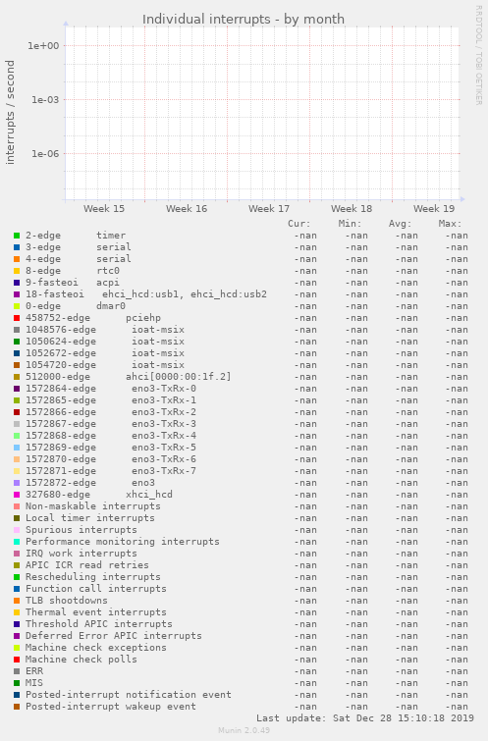This screenshot has height=741, width=488.
Task: Select 'Machine check polls' legend entry
Action: pyautogui.click(x=81, y=660)
